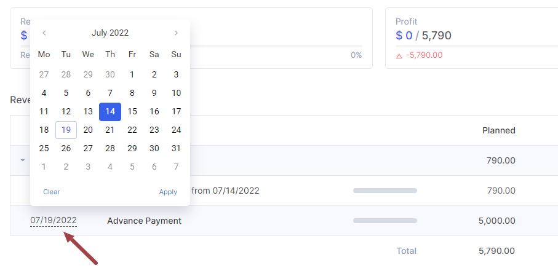Choose August 7 from next month
This screenshot has width=558, height=276.
click(176, 167)
